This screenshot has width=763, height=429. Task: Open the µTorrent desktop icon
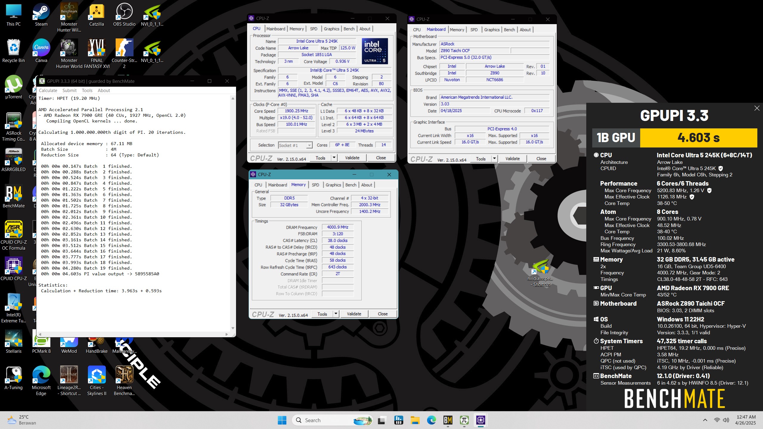click(x=13, y=88)
